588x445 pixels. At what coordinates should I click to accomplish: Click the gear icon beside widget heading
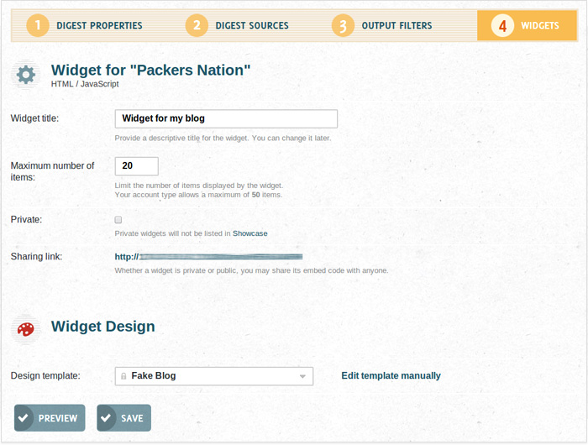point(26,75)
